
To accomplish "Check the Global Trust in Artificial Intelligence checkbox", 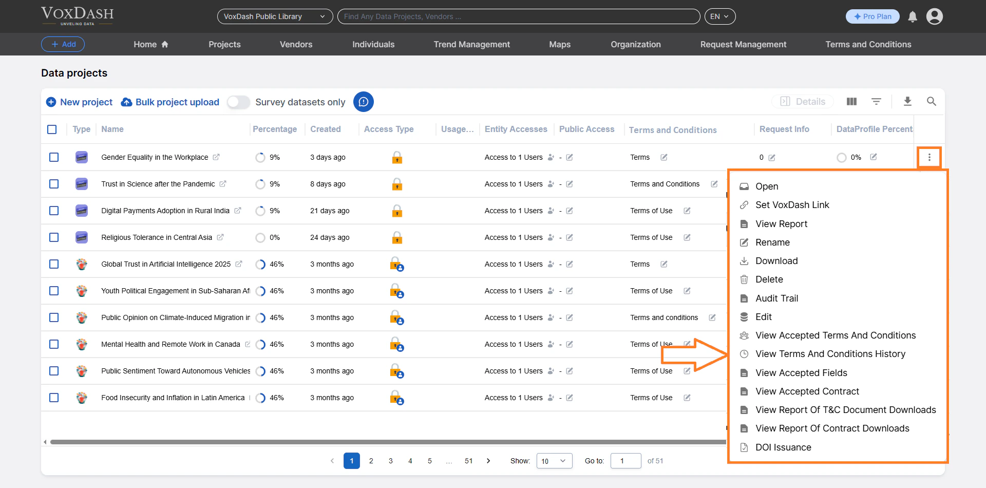I will click(54, 264).
